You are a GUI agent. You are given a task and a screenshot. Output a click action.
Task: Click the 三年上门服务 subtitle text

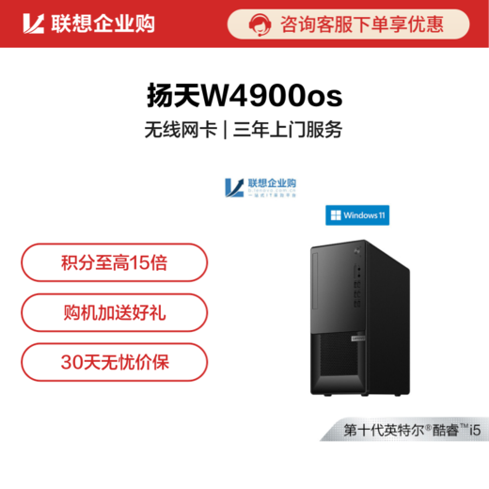point(288,130)
